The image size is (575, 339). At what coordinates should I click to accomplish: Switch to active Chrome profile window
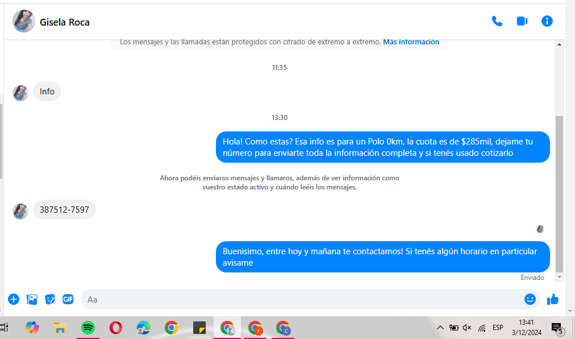click(227, 328)
